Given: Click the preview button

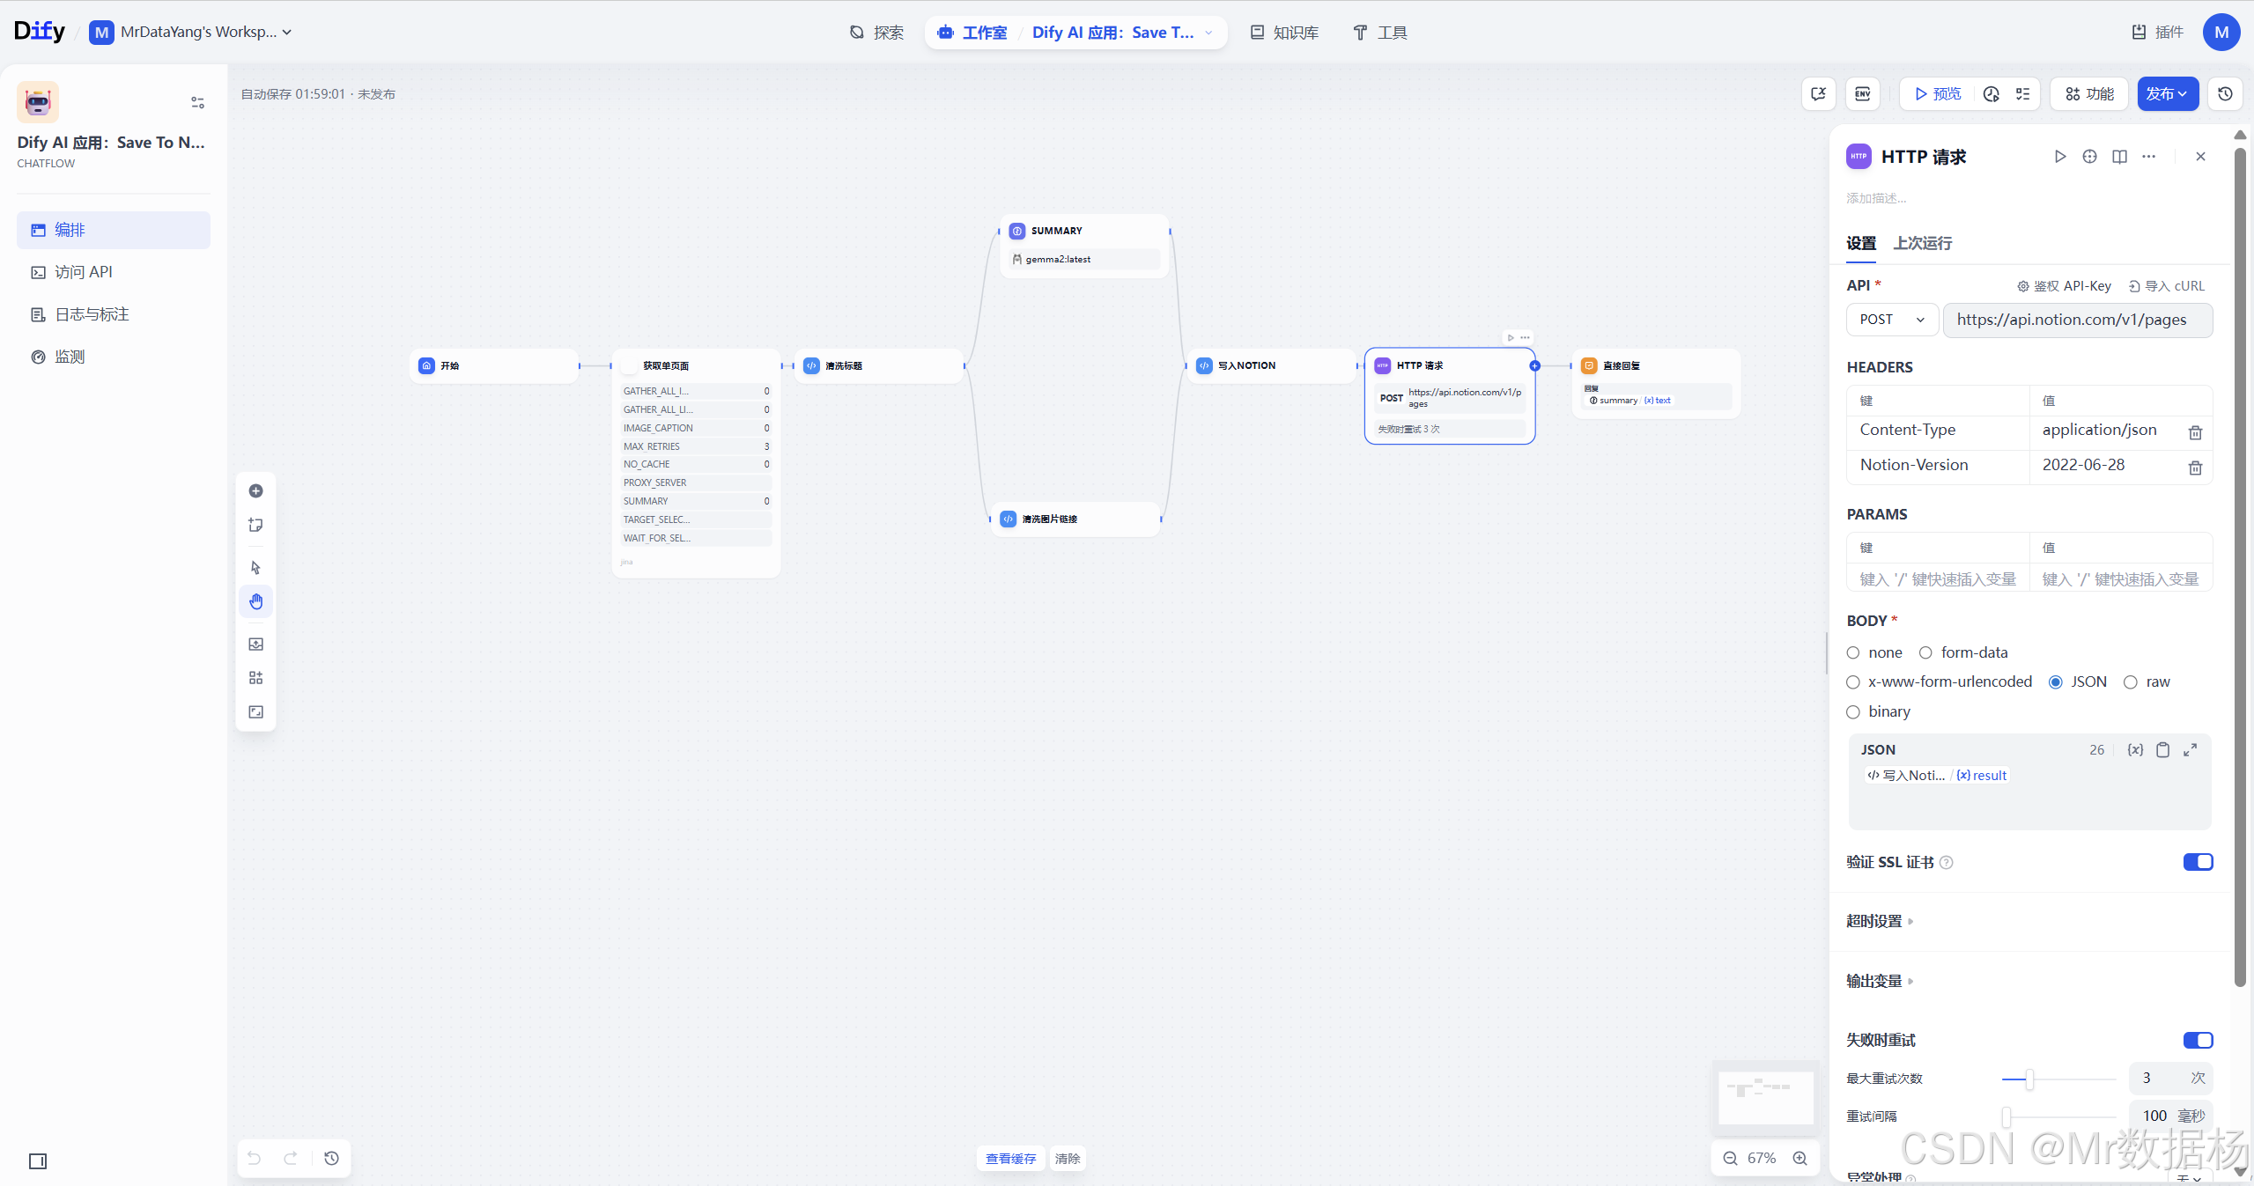Looking at the screenshot, I should 1938,94.
